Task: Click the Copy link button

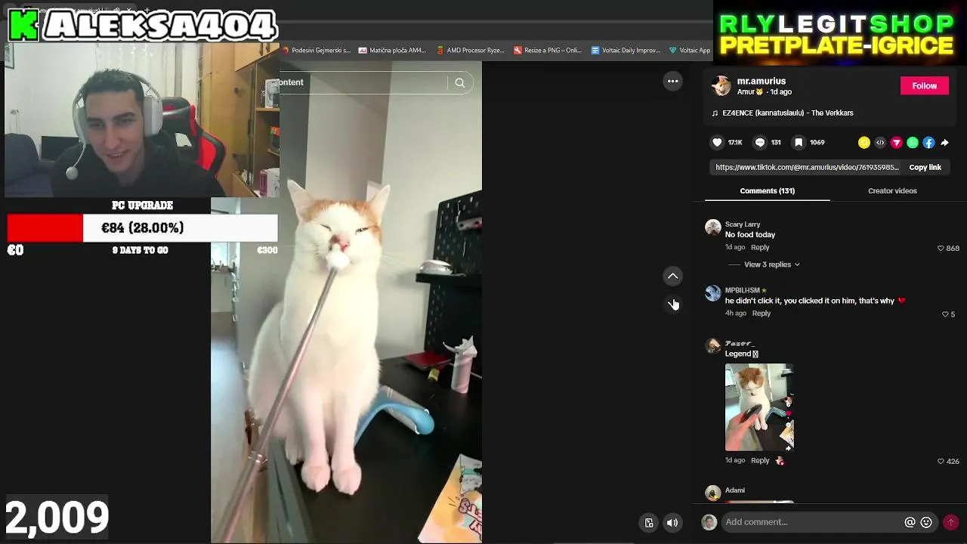Action: point(925,168)
